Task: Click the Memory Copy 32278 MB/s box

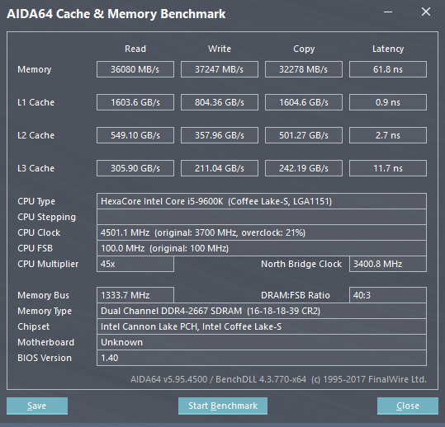Action: point(304,69)
